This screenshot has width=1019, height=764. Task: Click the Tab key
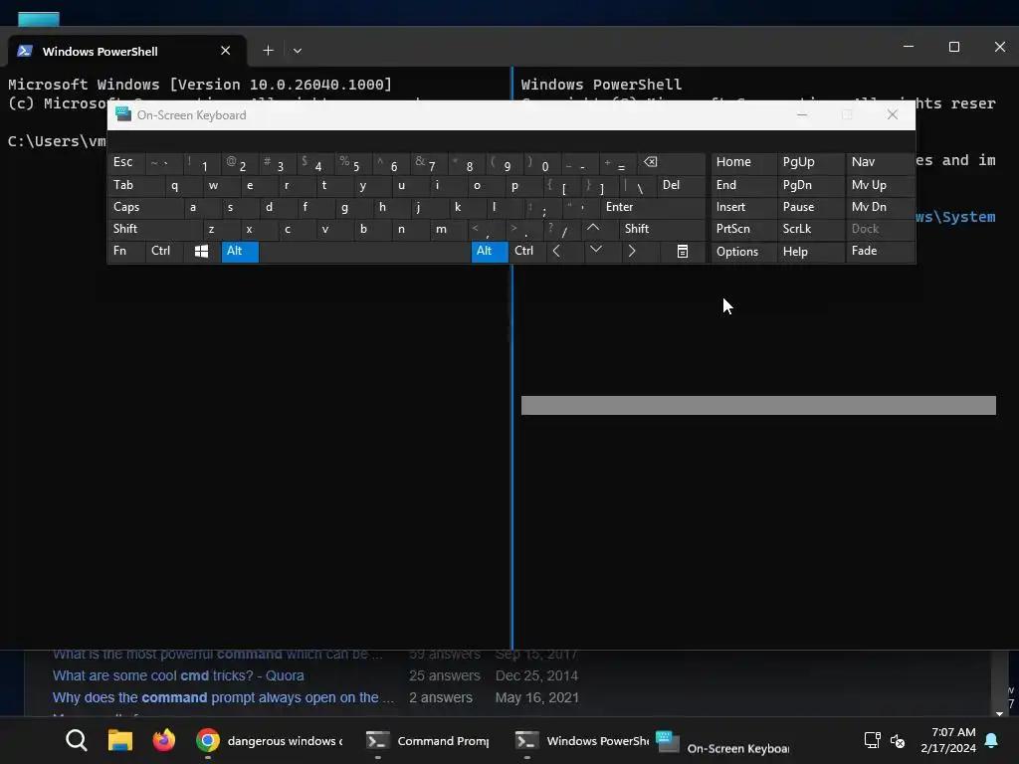click(x=135, y=185)
